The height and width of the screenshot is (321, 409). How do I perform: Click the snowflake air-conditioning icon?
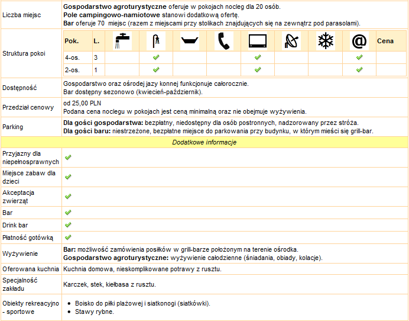[326, 41]
